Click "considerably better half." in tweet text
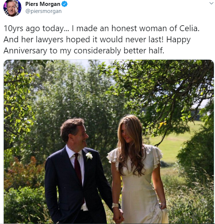The height and width of the screenshot is (224, 215). point(119,51)
